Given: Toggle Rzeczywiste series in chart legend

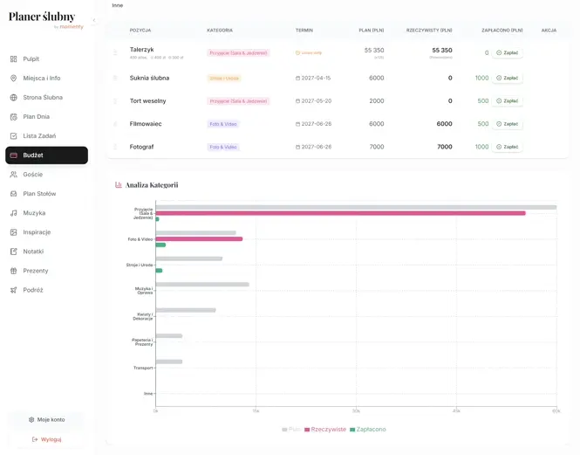Looking at the screenshot, I should [x=324, y=430].
